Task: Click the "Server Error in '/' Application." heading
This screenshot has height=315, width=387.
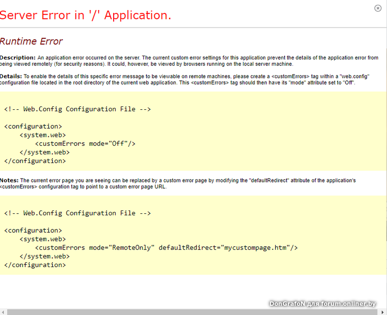Action: (86, 15)
